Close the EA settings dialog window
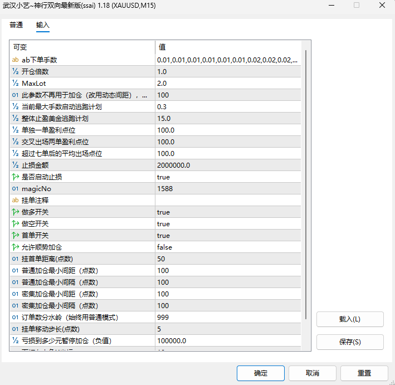Image resolution: width=395 pixels, height=385 pixels. tap(382, 5)
